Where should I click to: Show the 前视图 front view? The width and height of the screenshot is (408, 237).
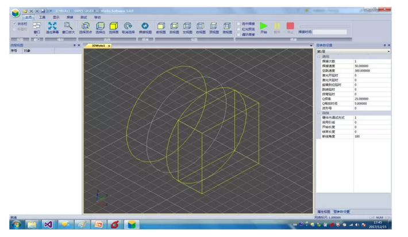161,27
